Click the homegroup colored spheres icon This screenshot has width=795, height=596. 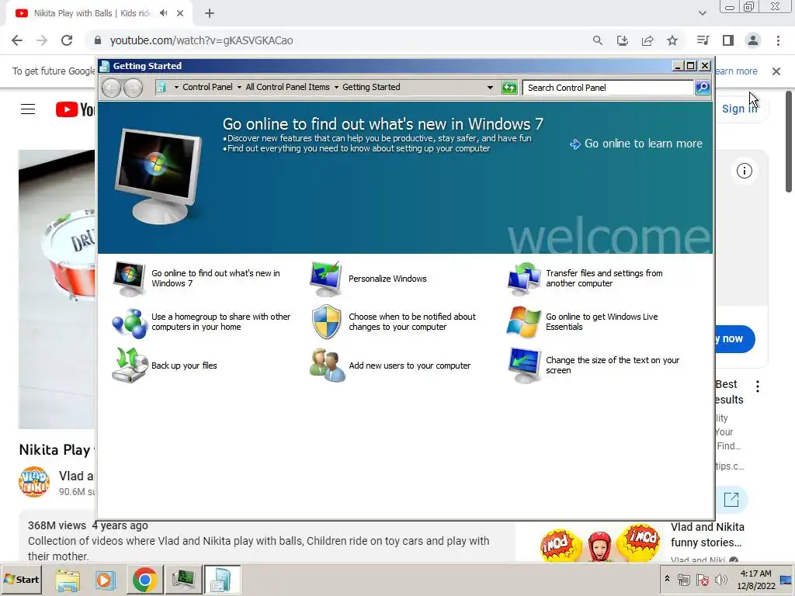(x=130, y=322)
